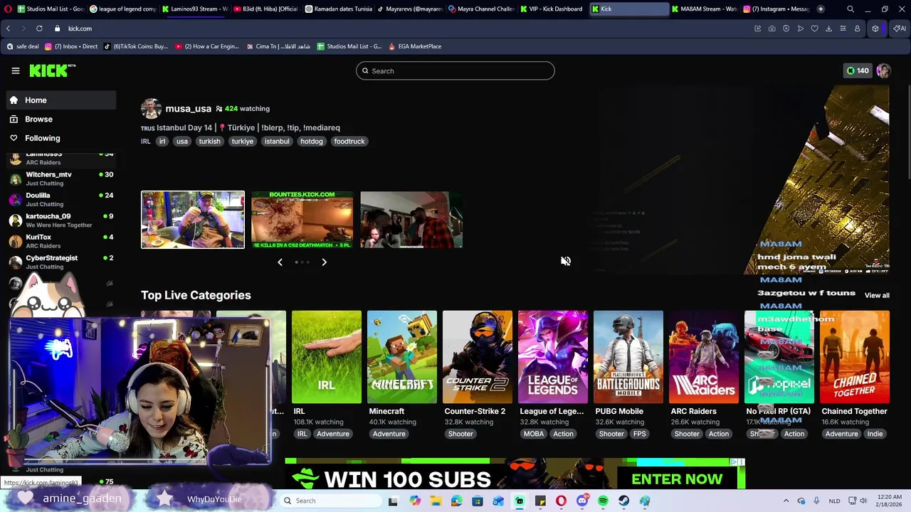Click the Windows taskbar search box
Screen dimensions: 911x512
(331, 501)
